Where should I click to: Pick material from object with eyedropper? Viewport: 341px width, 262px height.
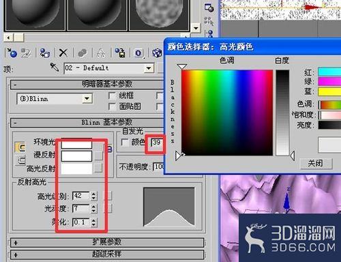click(55, 68)
